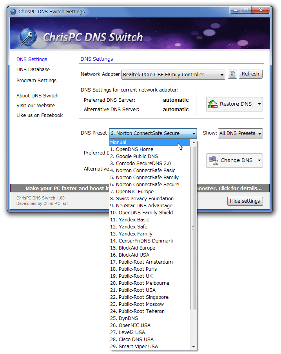Select 21. Public-Root USA
Screen dimensions: 281x354
[x=150, y=290]
